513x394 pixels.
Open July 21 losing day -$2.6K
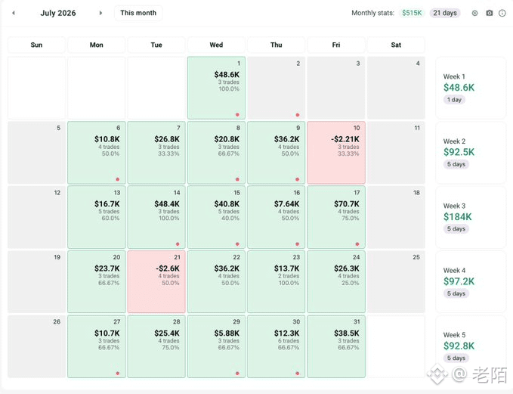(x=156, y=281)
